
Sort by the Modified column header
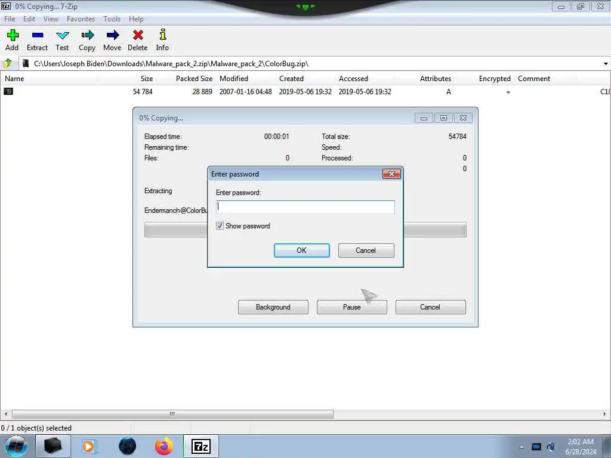pyautogui.click(x=234, y=79)
